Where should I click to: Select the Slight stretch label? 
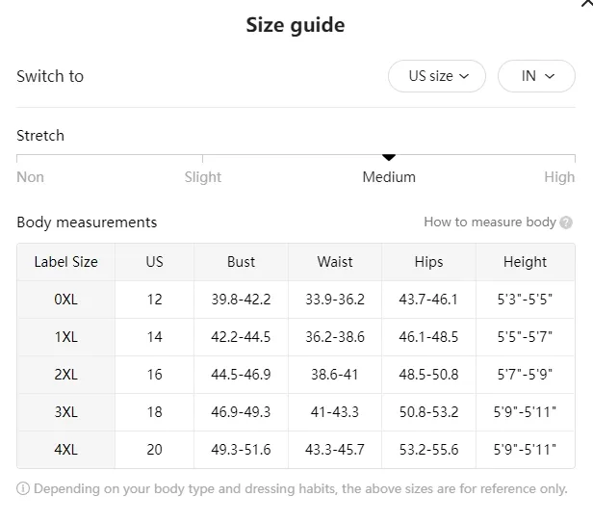tap(203, 177)
